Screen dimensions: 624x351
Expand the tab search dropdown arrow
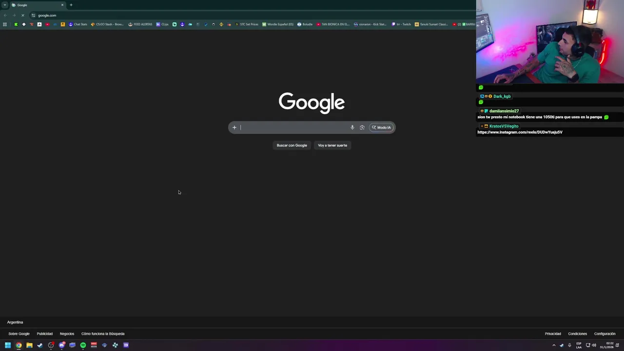5,5
